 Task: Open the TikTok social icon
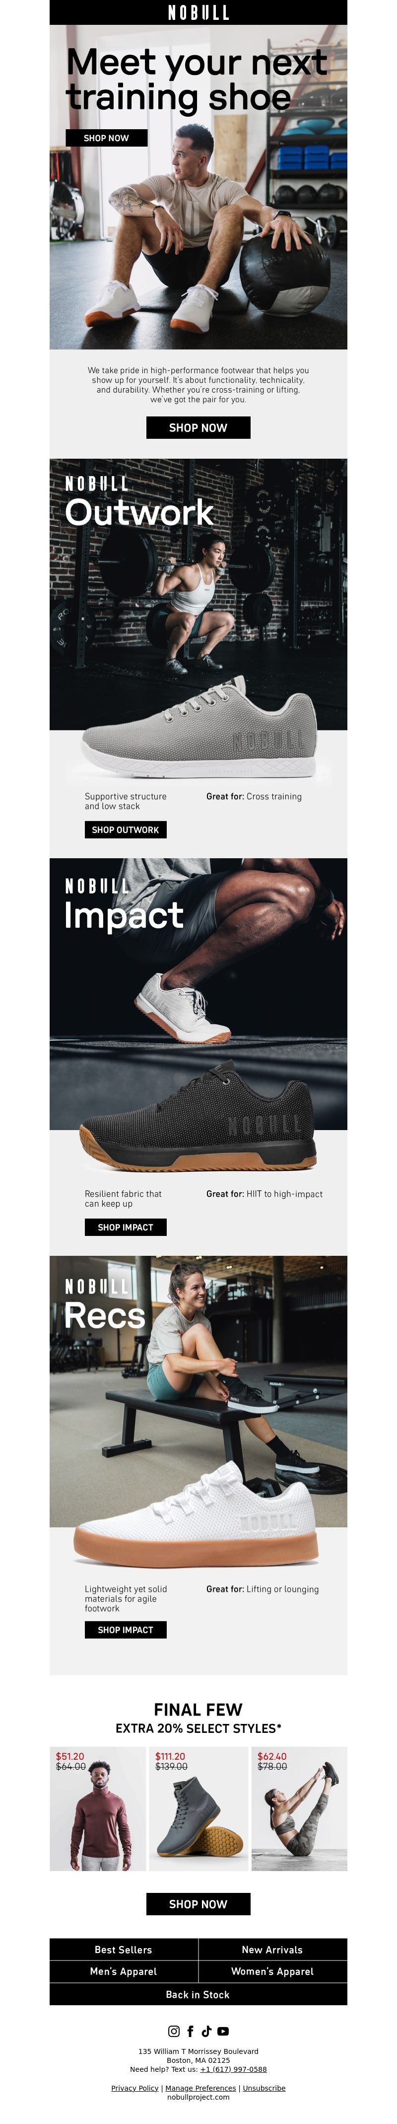[x=206, y=2031]
